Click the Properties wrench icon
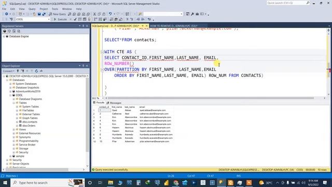The image size is (332, 187). click(x=192, y=14)
